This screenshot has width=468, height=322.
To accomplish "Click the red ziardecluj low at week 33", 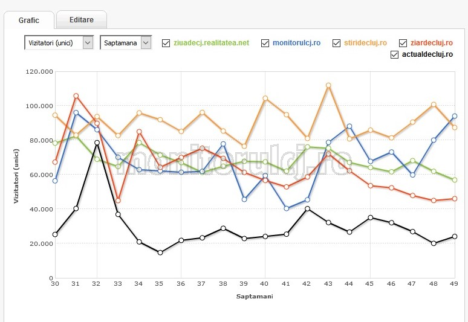I will coord(118,201).
